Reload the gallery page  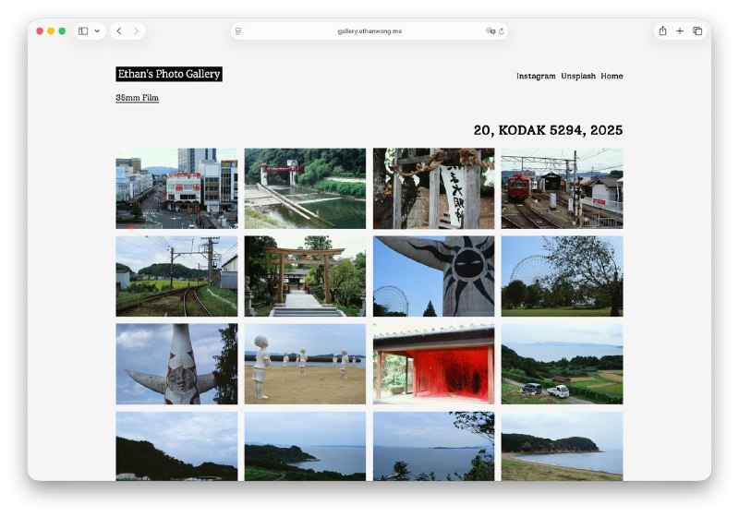tap(502, 31)
